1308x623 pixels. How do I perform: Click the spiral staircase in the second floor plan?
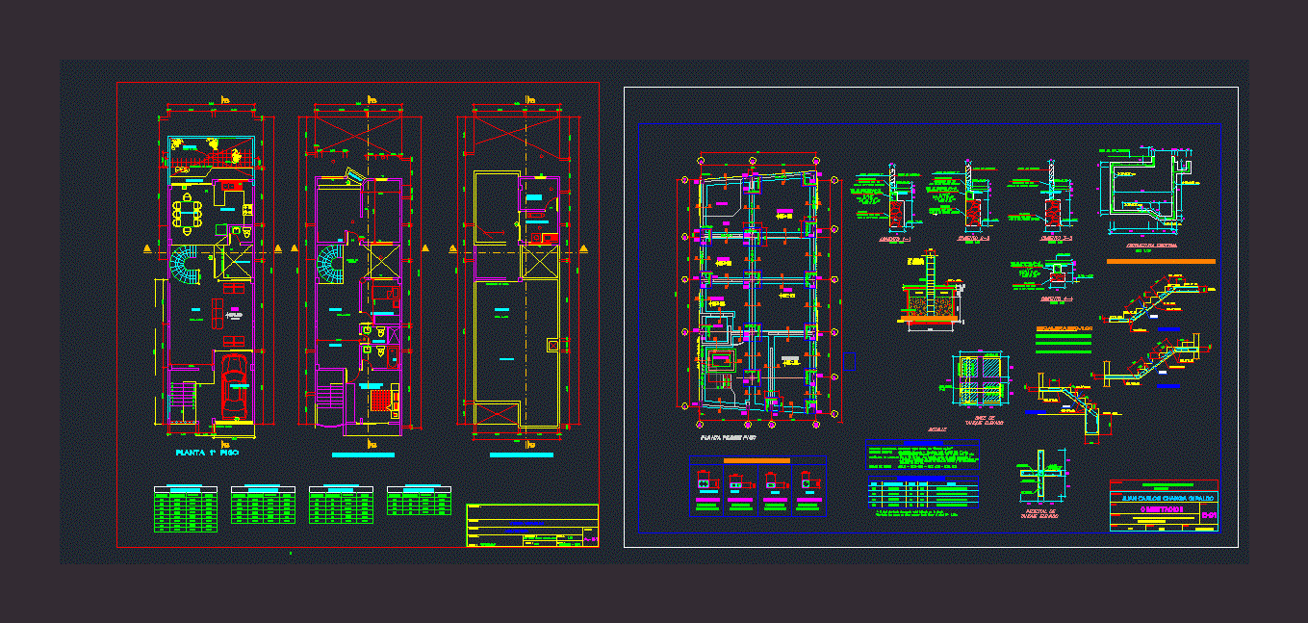point(332,265)
